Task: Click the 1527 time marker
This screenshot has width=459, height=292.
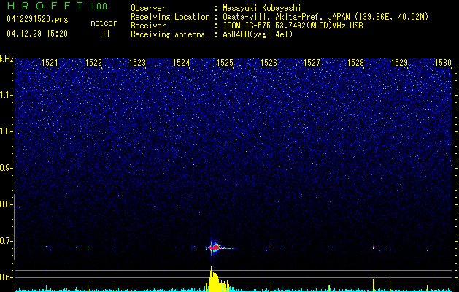Action: pyautogui.click(x=312, y=62)
